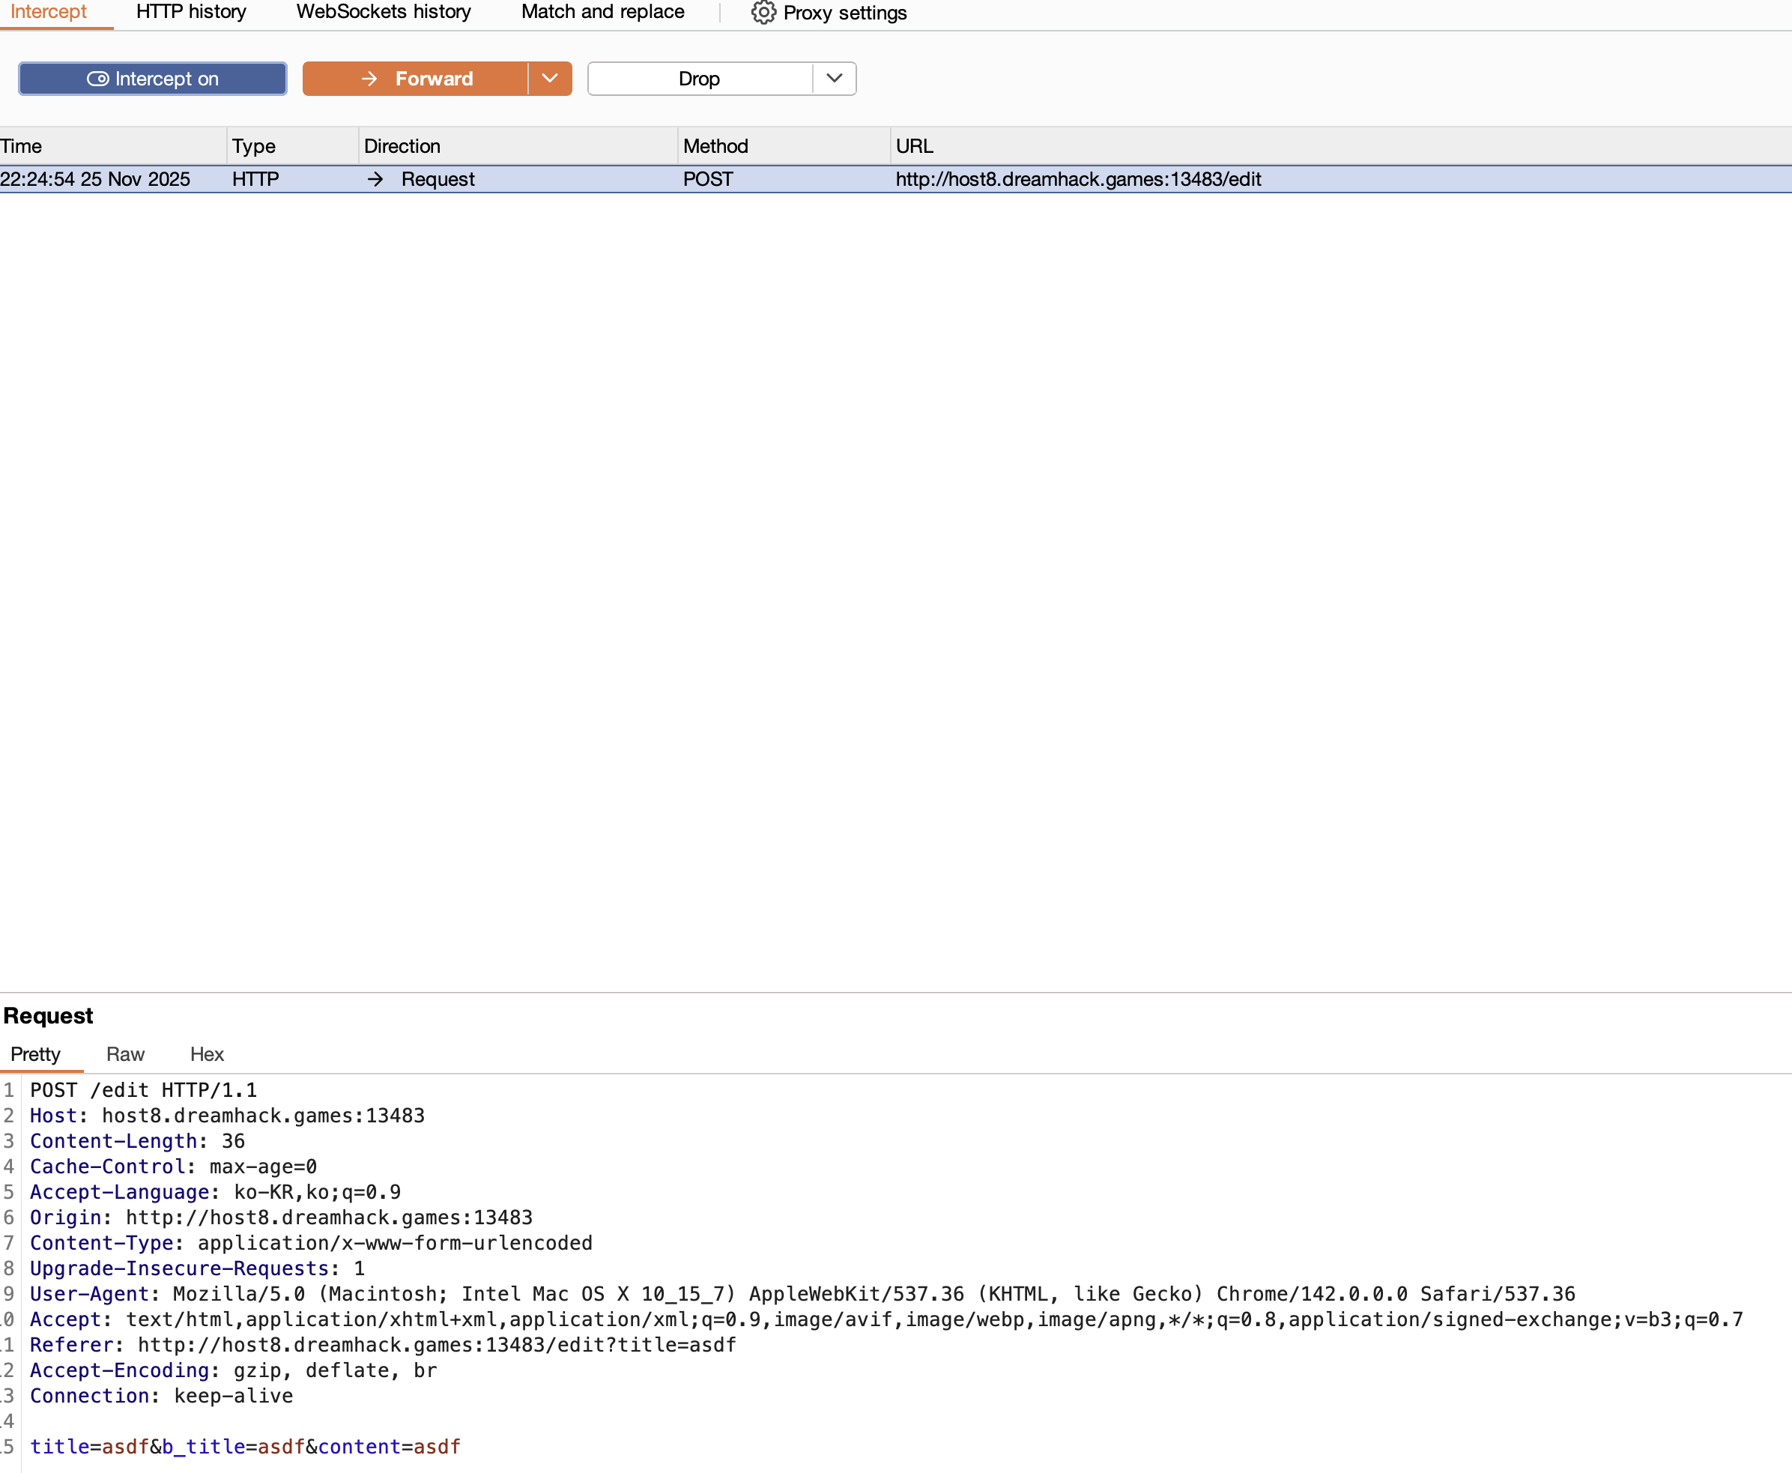Click the Forward arrow icon

[x=369, y=79]
